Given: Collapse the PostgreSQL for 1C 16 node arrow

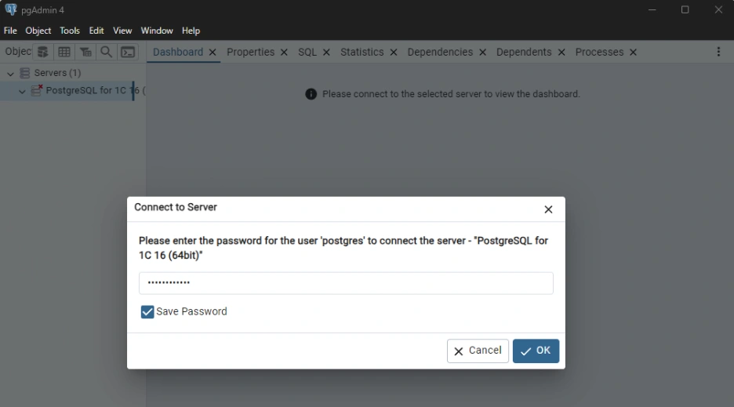Looking at the screenshot, I should (22, 91).
